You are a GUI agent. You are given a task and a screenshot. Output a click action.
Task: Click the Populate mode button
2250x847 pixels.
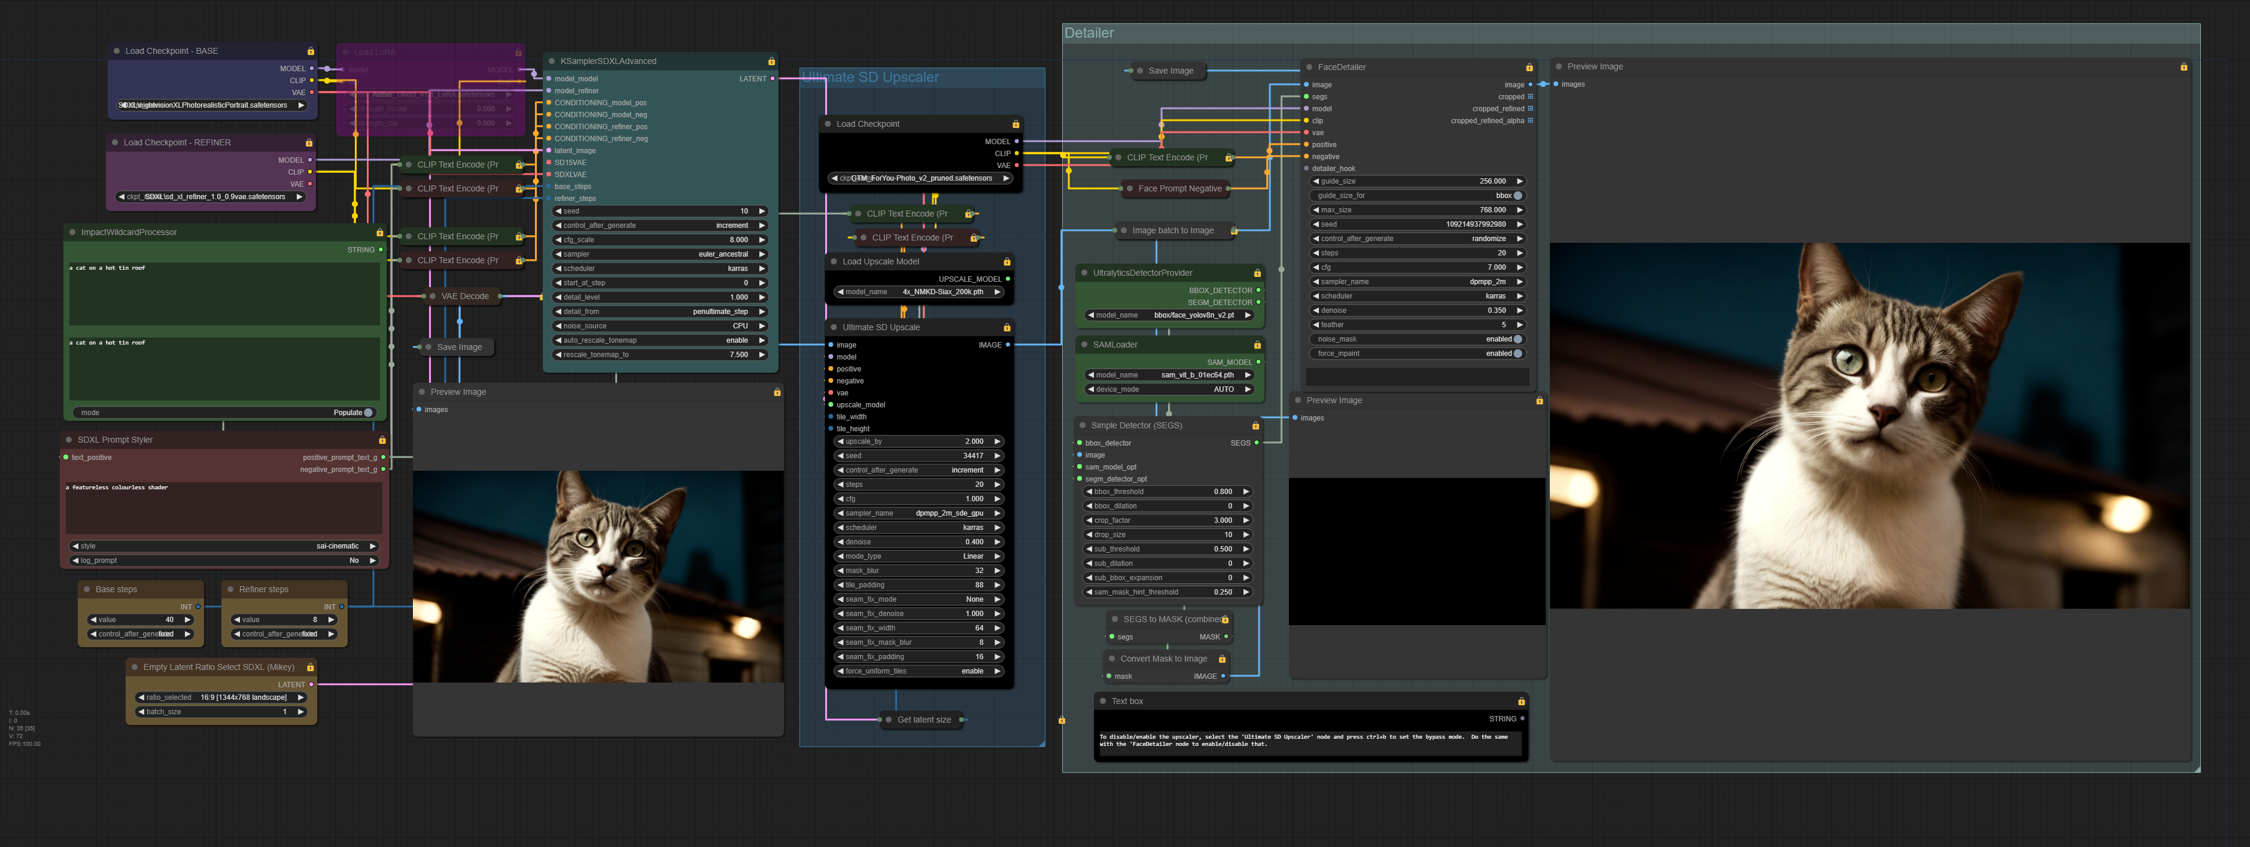(x=353, y=412)
